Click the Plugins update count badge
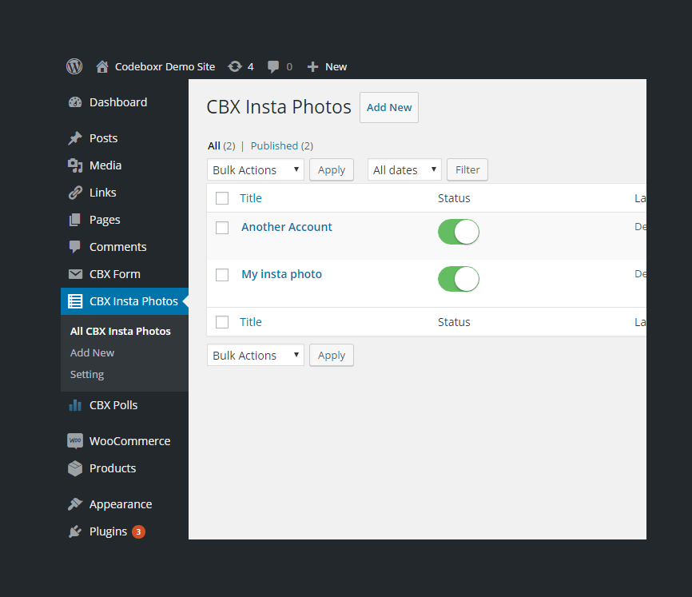 pyautogui.click(x=138, y=531)
